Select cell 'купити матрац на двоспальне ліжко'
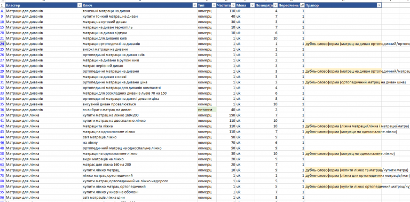The width and height of the screenshot is (410, 202). click(x=139, y=121)
